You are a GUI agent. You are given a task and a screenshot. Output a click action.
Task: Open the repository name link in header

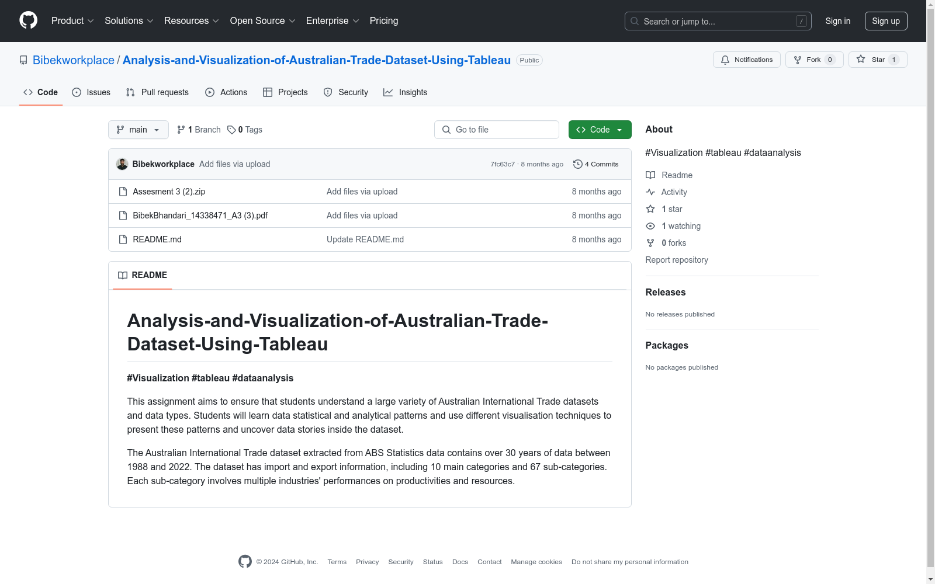pos(317,60)
